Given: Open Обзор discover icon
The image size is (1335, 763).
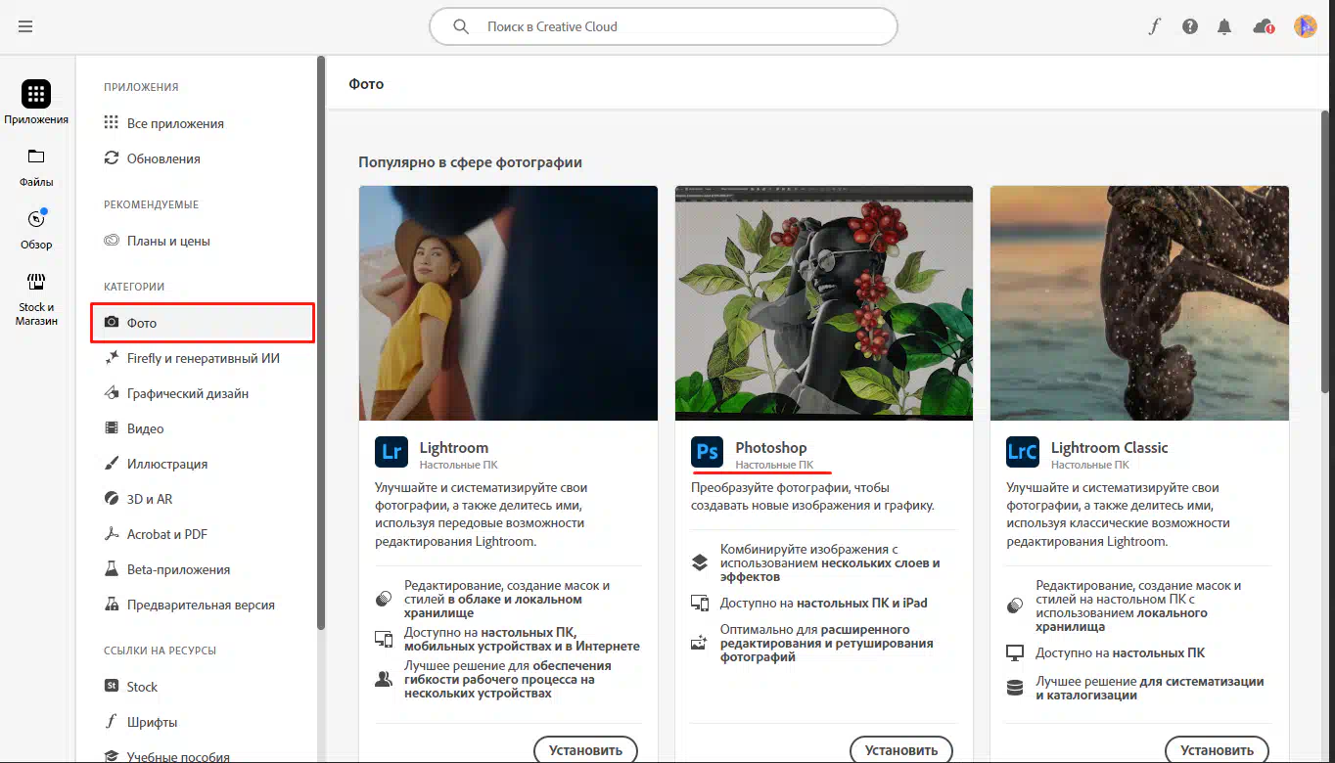Looking at the screenshot, I should (x=36, y=219).
